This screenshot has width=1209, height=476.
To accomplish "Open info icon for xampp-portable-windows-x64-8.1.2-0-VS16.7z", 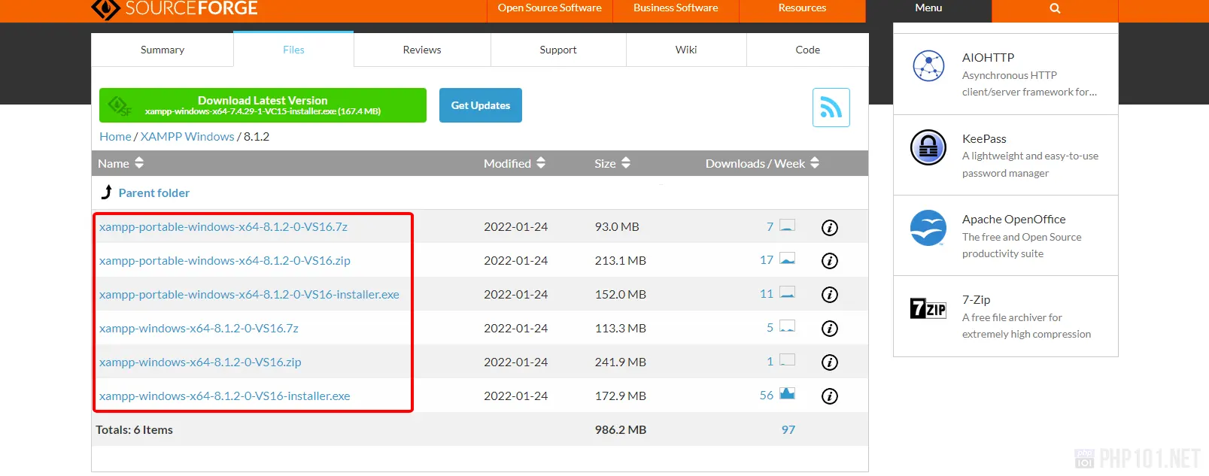I will point(829,228).
